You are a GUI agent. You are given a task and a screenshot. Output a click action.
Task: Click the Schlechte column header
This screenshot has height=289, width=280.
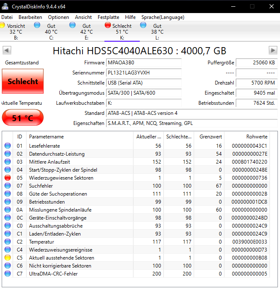pos(179,137)
